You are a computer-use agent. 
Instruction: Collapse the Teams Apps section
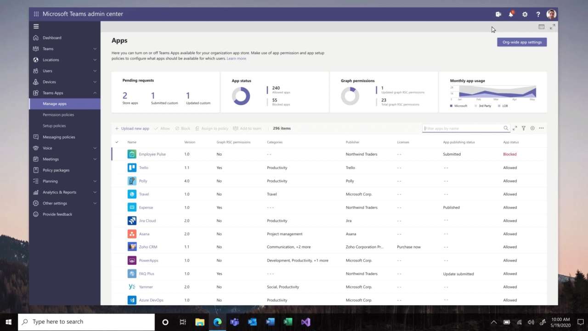click(x=95, y=93)
